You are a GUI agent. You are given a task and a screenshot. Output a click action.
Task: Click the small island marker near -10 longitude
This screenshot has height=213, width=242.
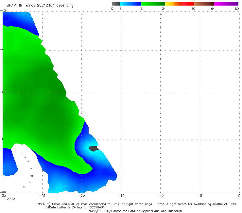pyautogui.click(x=161, y=14)
